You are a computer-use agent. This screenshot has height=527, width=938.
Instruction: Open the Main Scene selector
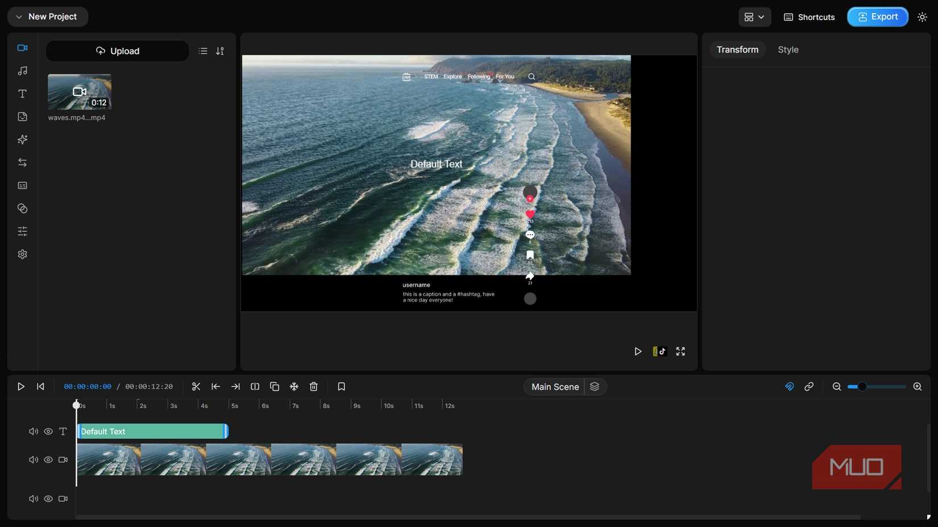(x=554, y=386)
